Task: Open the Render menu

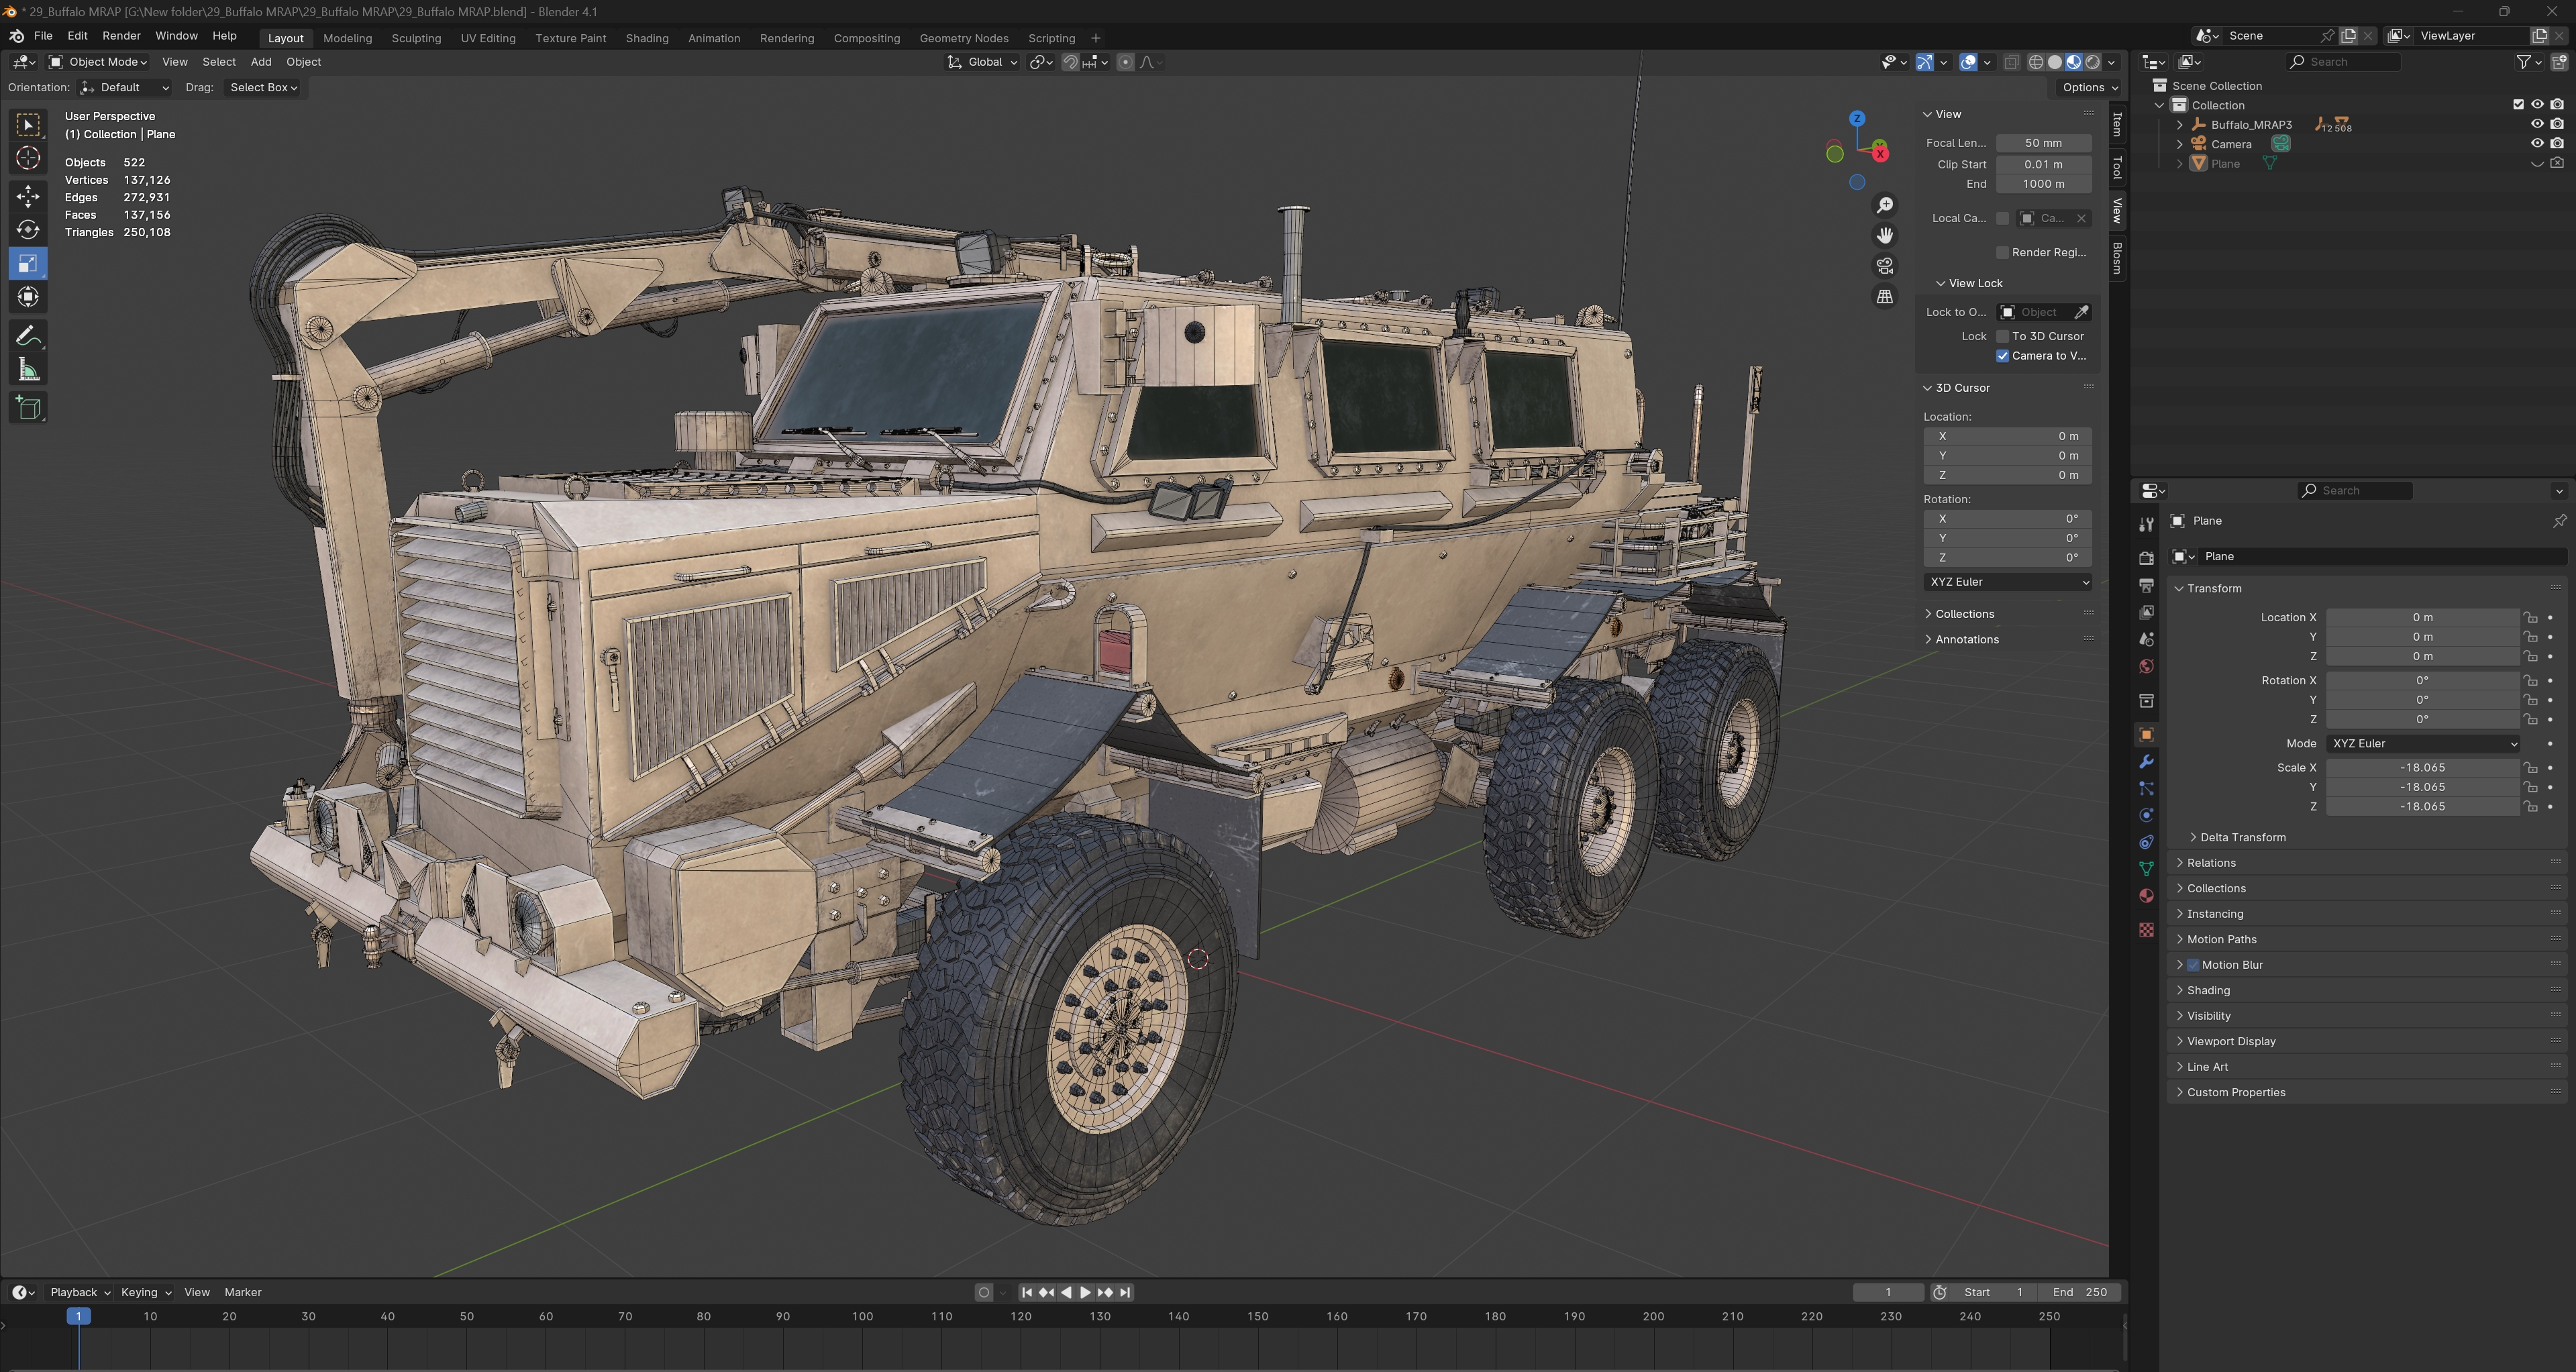Action: [121, 35]
